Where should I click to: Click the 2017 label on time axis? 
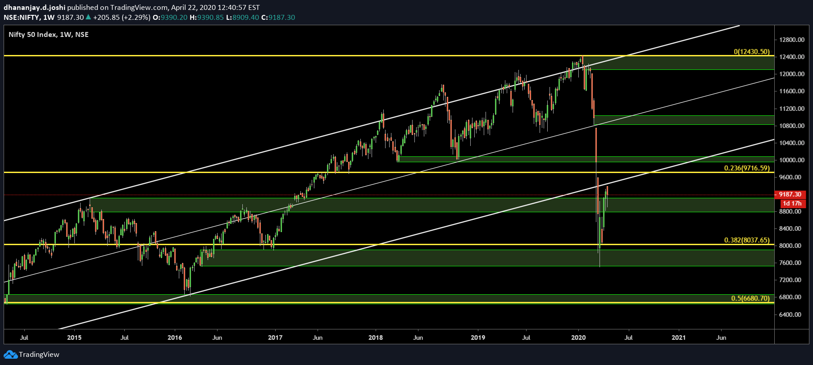[275, 338]
